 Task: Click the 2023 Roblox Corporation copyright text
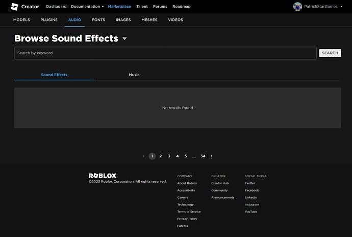128,182
